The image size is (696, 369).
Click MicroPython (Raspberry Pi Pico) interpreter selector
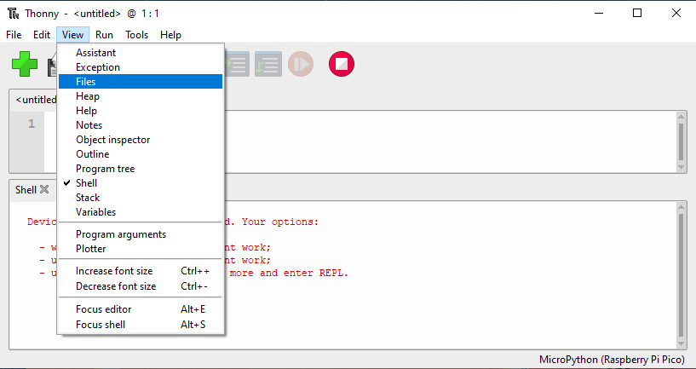610,360
